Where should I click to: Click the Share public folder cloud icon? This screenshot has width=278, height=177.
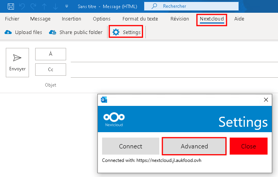[53, 32]
